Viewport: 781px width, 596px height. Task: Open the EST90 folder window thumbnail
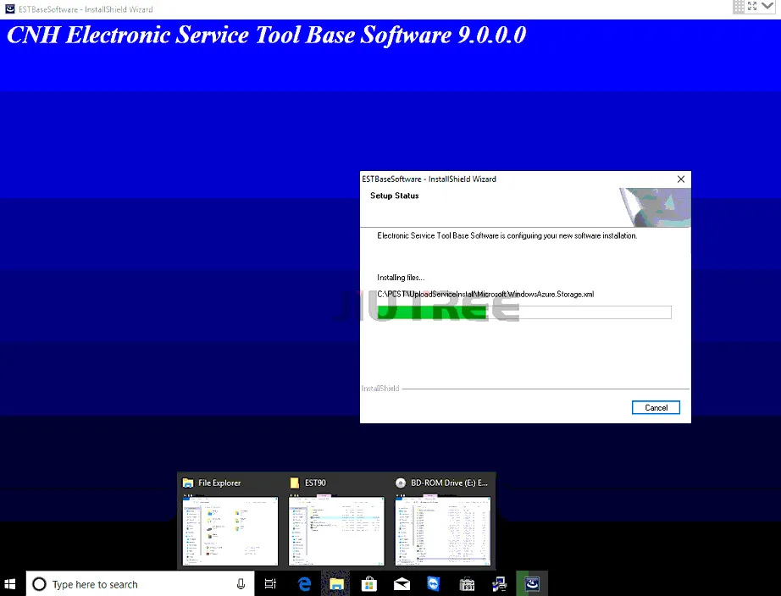(336, 531)
